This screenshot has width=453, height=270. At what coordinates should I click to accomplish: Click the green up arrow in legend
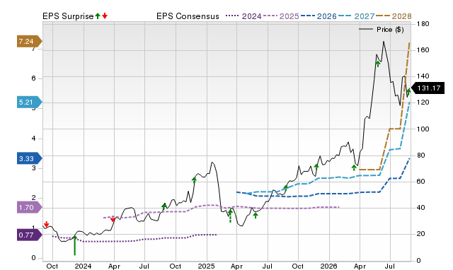98,16
